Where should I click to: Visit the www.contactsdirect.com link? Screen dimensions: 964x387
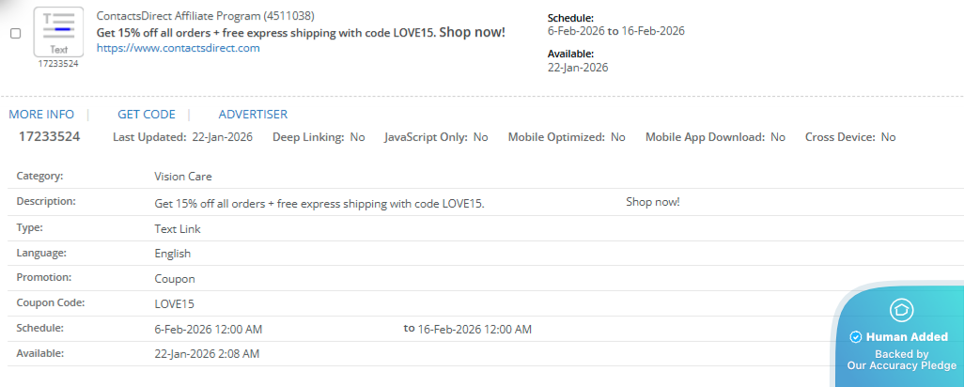tap(178, 48)
